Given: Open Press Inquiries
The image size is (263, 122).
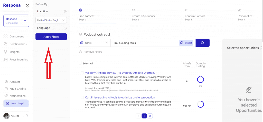Looking at the screenshot, I should [x=18, y=60].
